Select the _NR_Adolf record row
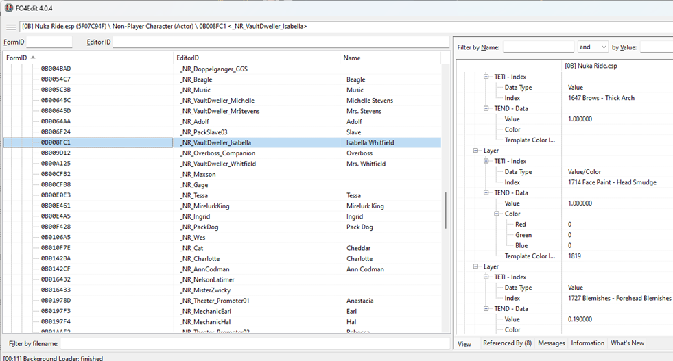 (x=222, y=121)
